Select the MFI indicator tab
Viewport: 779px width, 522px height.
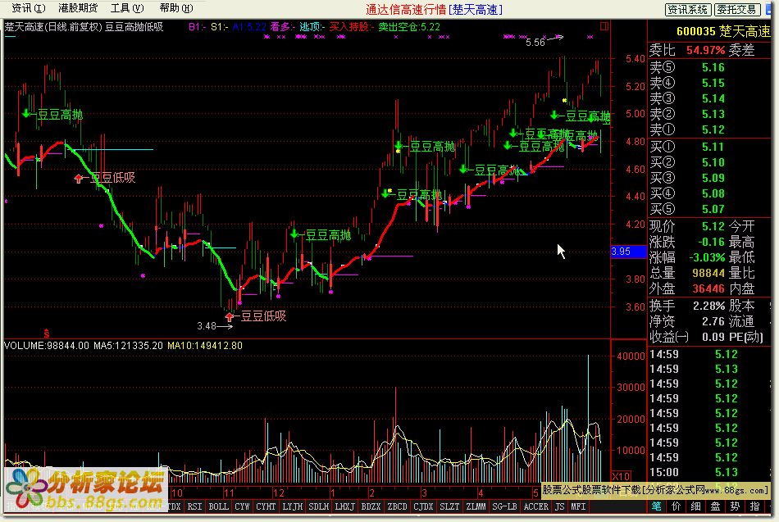point(578,506)
